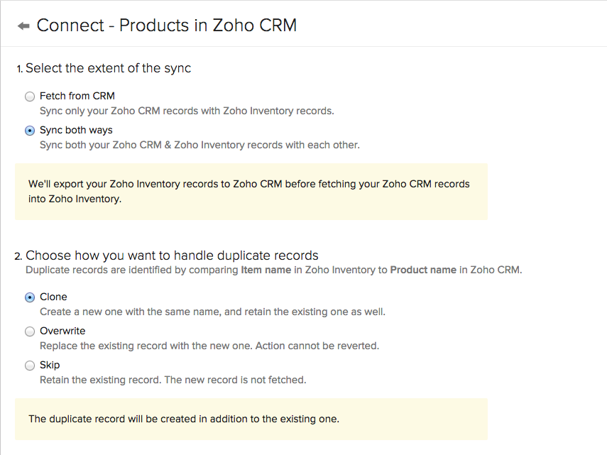Select the Fetch from CRM option
The width and height of the screenshot is (607, 455).
coord(29,96)
